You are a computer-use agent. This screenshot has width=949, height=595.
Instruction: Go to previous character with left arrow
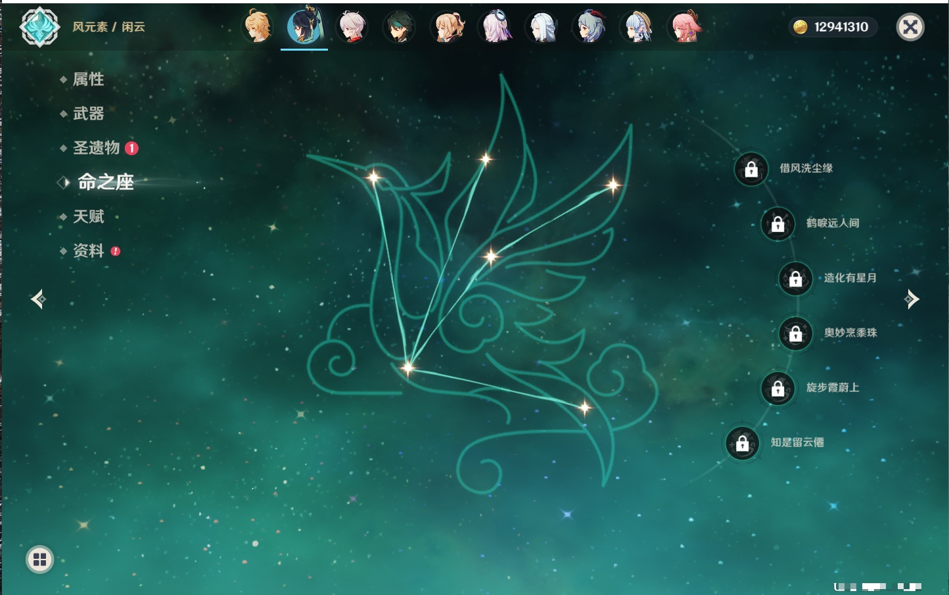click(38, 299)
